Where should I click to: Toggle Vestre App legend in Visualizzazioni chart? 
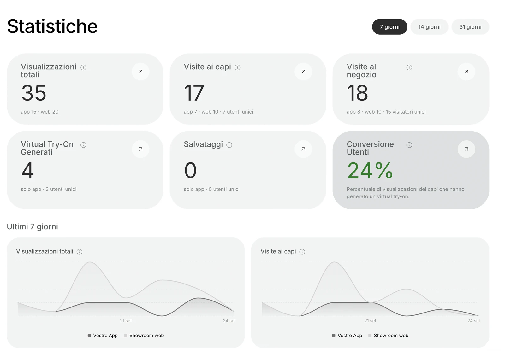(x=103, y=336)
